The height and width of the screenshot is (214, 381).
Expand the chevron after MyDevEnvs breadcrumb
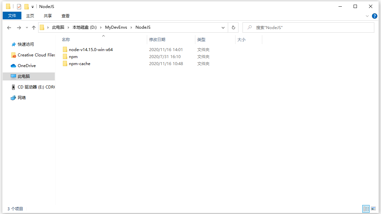pos(131,27)
